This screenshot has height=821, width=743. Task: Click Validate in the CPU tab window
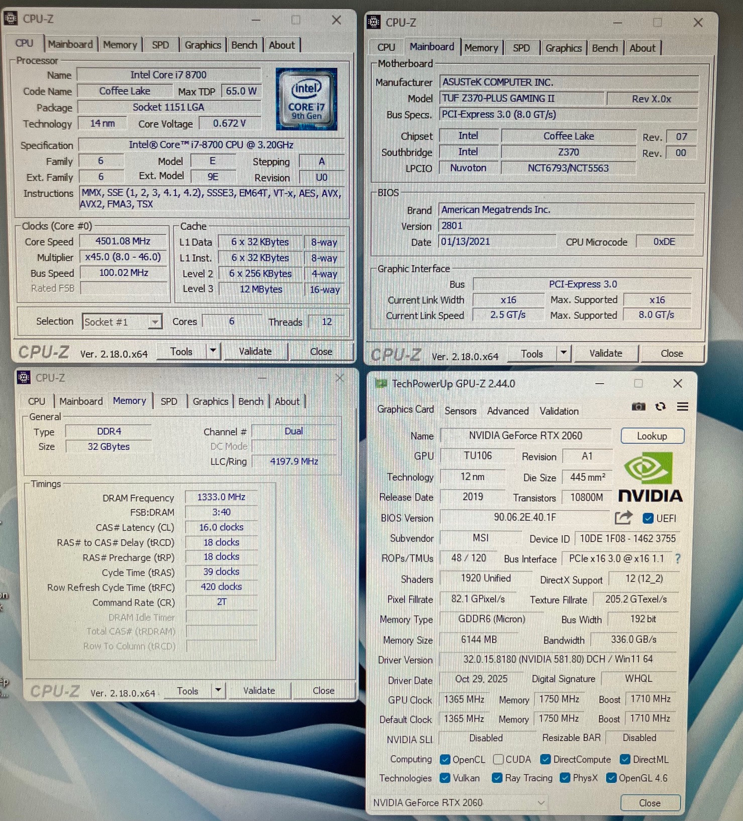(x=255, y=351)
